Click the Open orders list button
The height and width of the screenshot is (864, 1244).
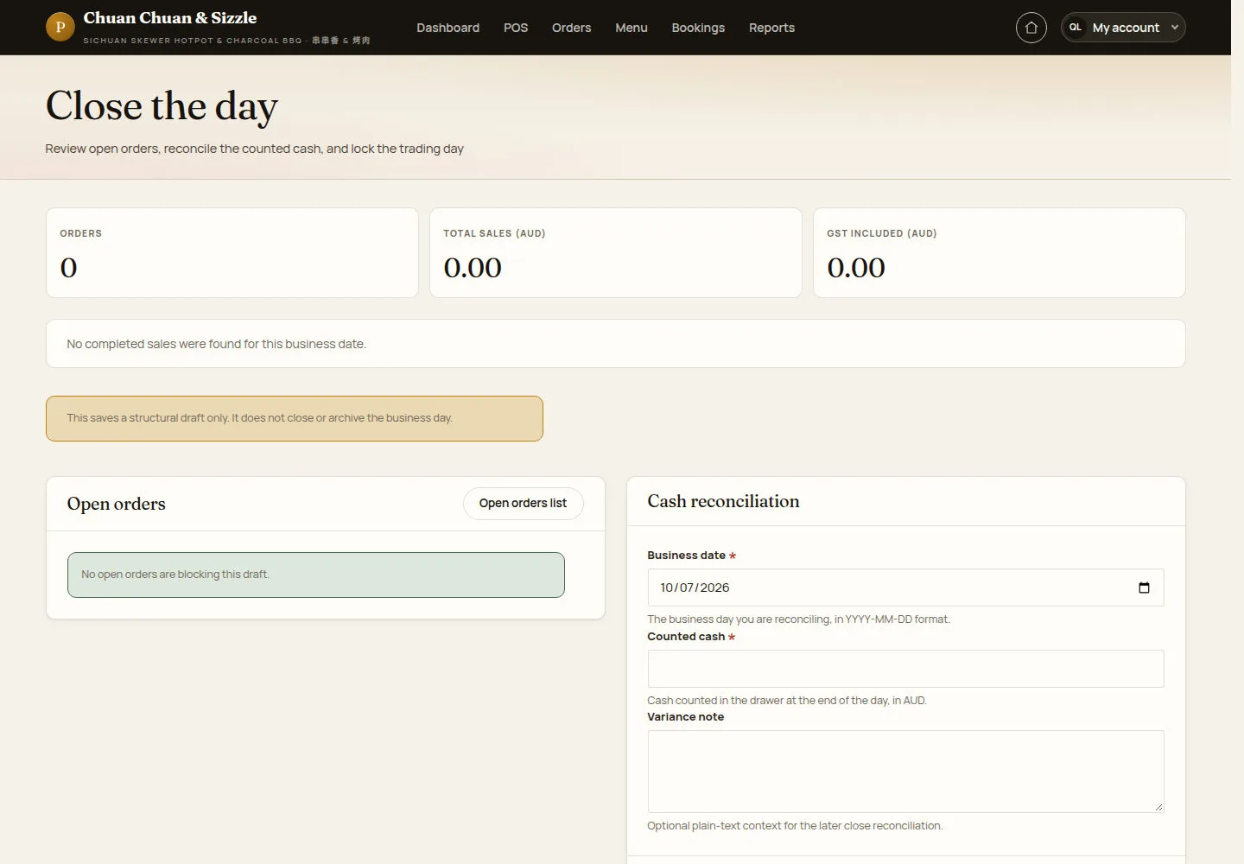tap(524, 504)
